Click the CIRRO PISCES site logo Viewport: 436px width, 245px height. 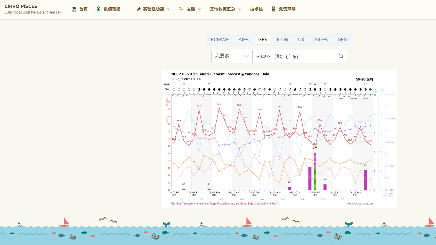click(x=21, y=6)
